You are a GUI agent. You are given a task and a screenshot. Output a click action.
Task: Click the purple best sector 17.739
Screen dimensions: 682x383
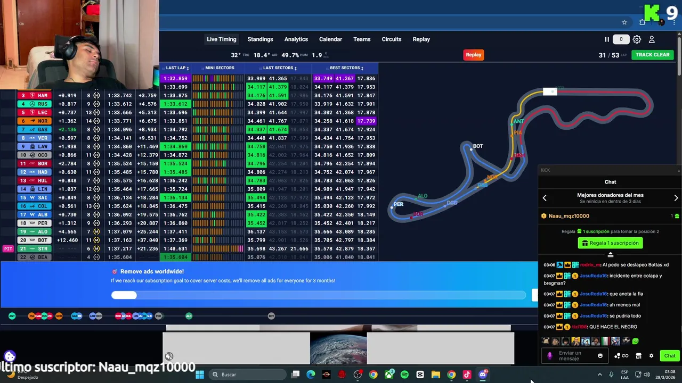[x=366, y=121]
